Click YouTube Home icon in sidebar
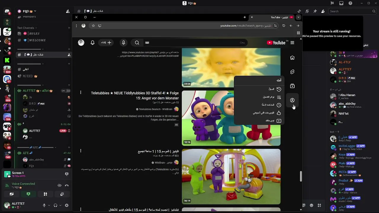The width and height of the screenshot is (379, 213). 292,58
